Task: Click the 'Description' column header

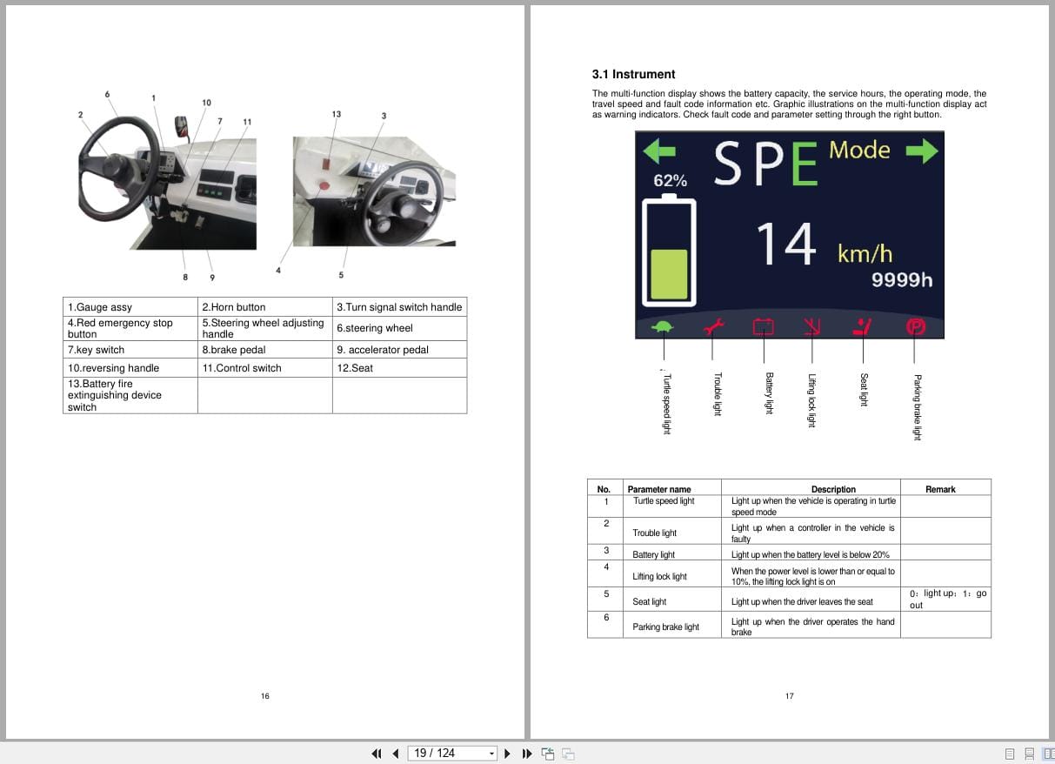Action: 833,489
